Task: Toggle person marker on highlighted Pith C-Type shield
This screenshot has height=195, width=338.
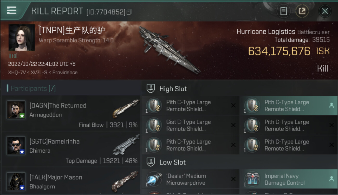Action: [331, 105]
